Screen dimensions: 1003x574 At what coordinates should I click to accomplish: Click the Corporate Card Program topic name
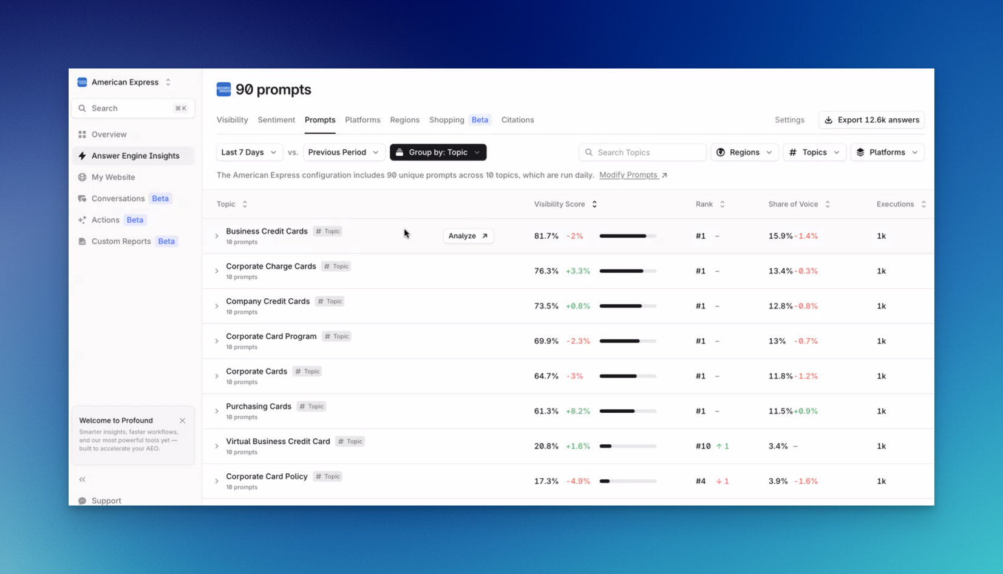(271, 337)
